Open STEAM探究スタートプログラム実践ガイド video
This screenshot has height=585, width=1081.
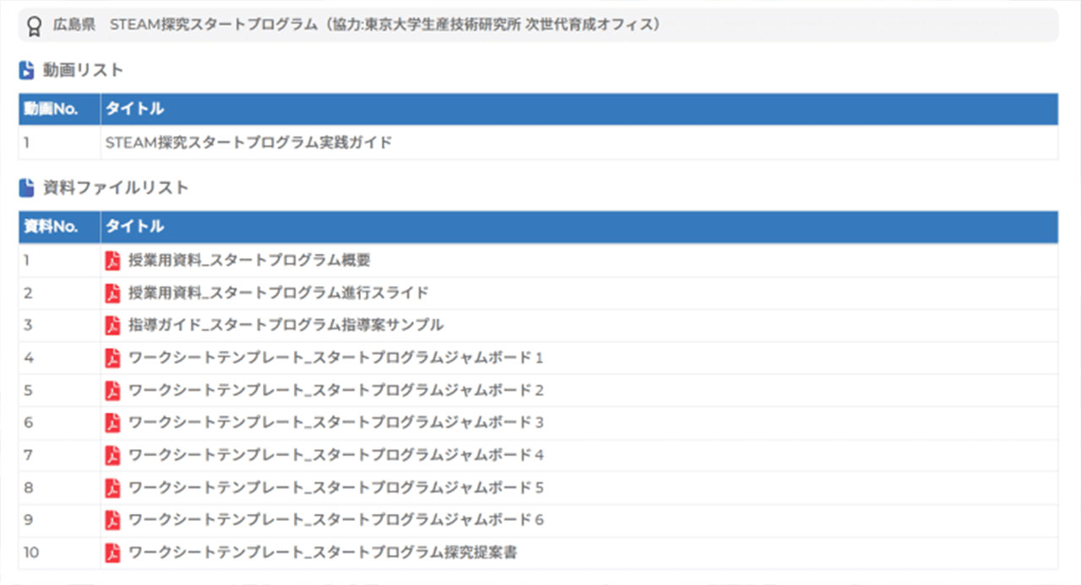248,143
